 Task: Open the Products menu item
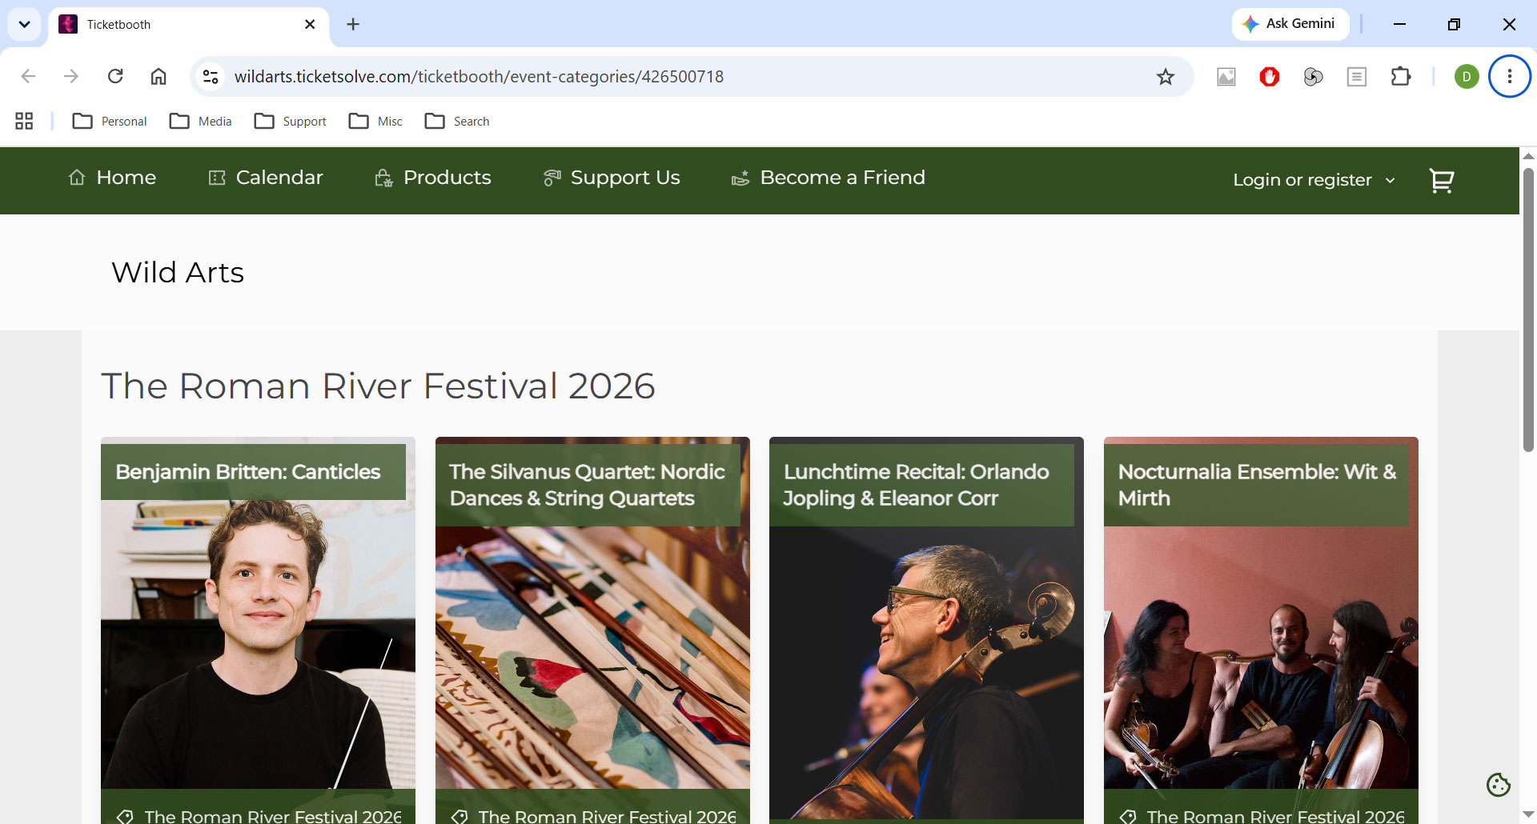pyautogui.click(x=432, y=178)
